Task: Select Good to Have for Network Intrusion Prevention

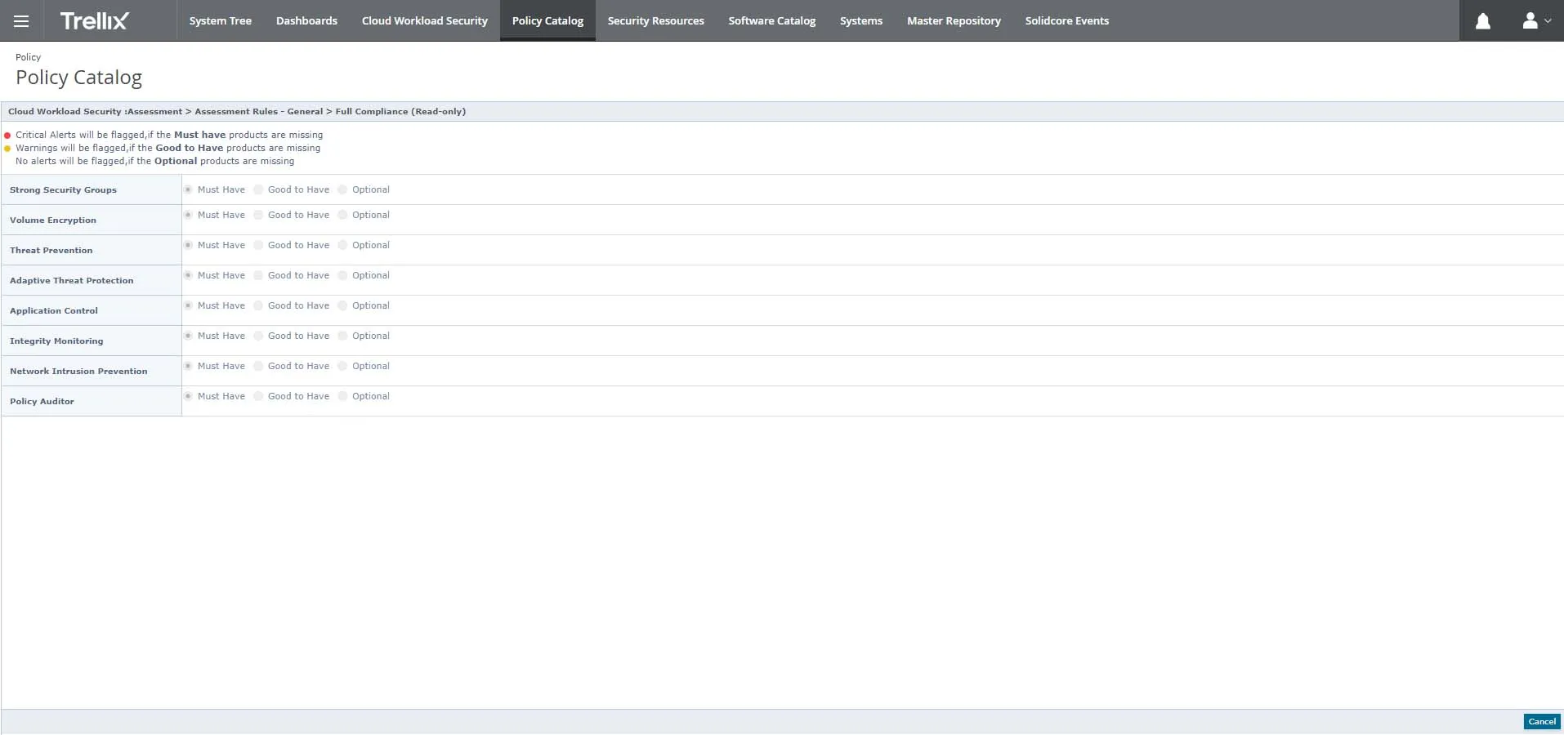Action: [x=258, y=366]
